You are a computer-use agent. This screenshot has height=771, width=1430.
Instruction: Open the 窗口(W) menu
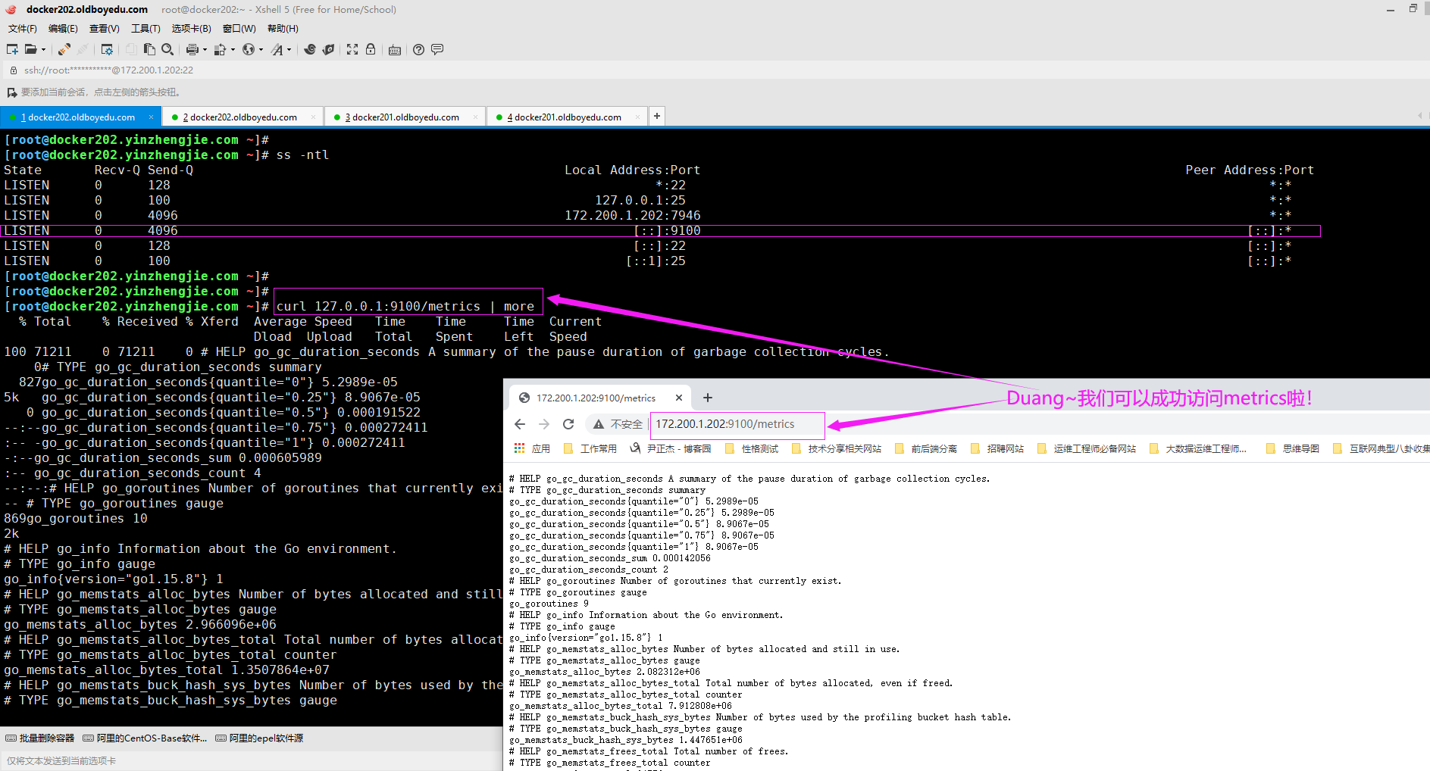click(239, 29)
